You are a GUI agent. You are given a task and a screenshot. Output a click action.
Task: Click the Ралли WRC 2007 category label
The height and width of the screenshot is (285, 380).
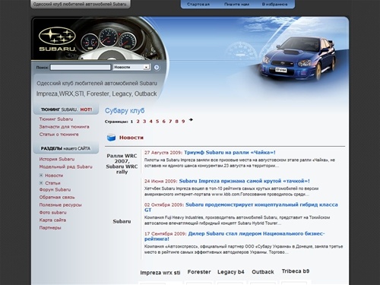tap(122, 163)
